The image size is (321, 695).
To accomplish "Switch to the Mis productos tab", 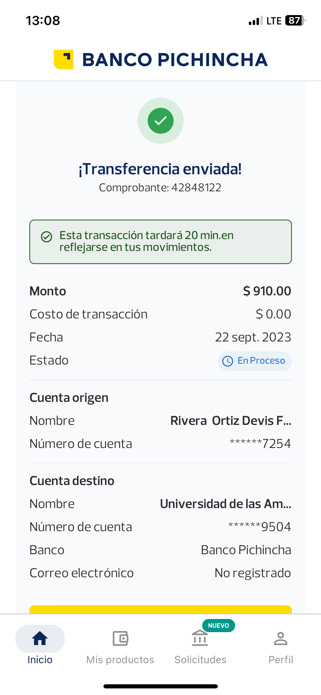I will [120, 660].
